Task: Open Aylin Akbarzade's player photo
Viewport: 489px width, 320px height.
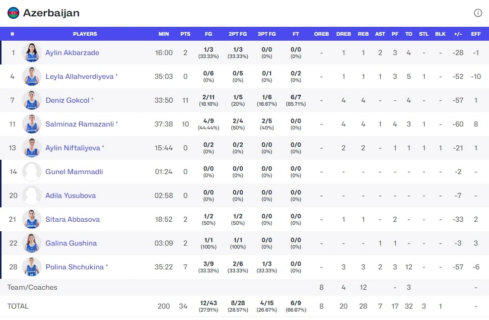Action: point(32,53)
